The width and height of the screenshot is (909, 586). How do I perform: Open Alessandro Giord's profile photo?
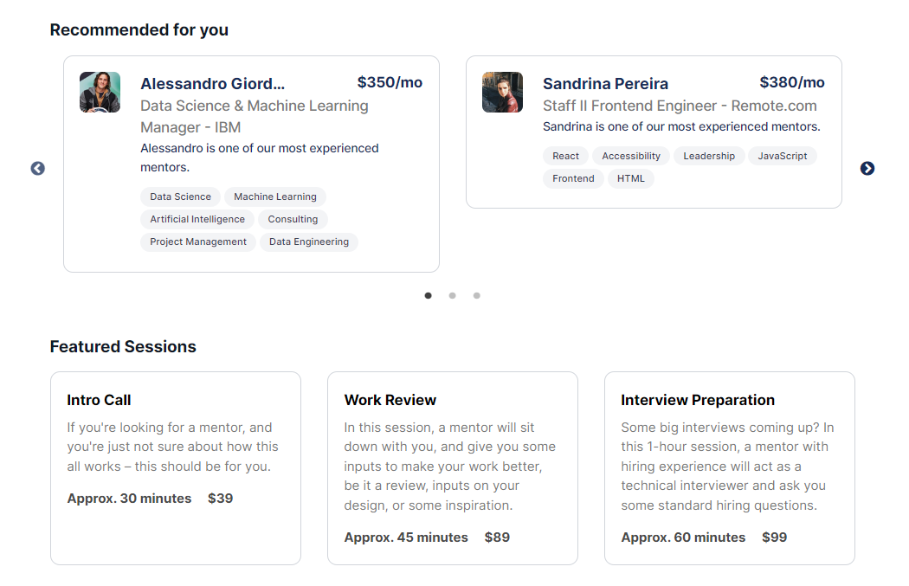click(100, 92)
